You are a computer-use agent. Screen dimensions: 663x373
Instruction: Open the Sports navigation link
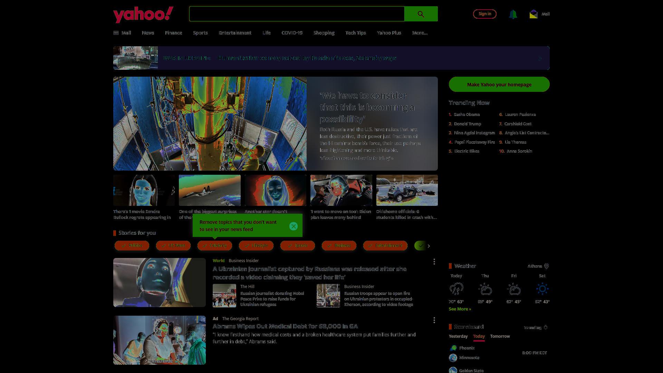(x=200, y=33)
